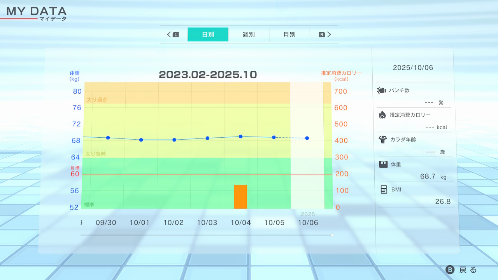Switch to the 月別 monthly tab

pyautogui.click(x=289, y=35)
